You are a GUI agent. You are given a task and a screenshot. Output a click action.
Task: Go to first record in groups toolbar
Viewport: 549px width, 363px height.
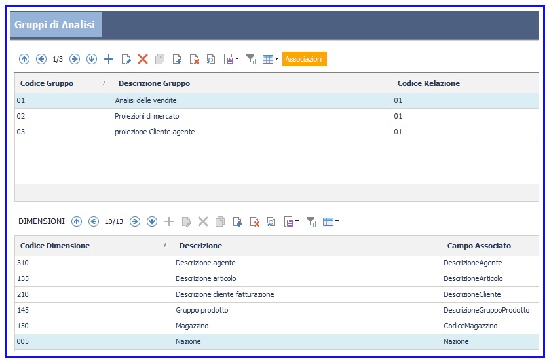tap(24, 59)
